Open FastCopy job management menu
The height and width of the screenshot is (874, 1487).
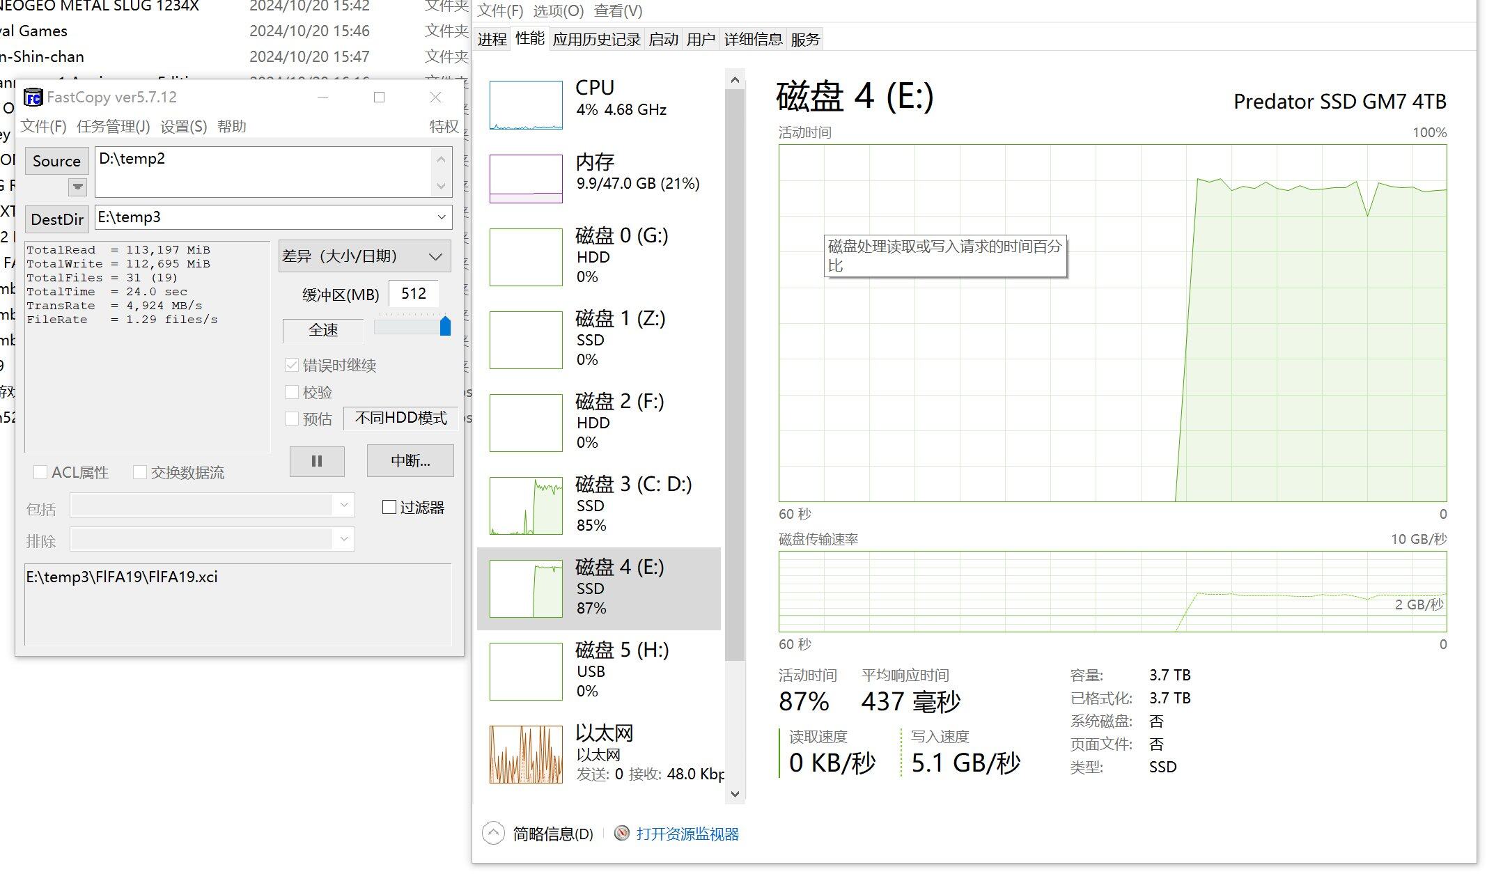click(x=113, y=126)
